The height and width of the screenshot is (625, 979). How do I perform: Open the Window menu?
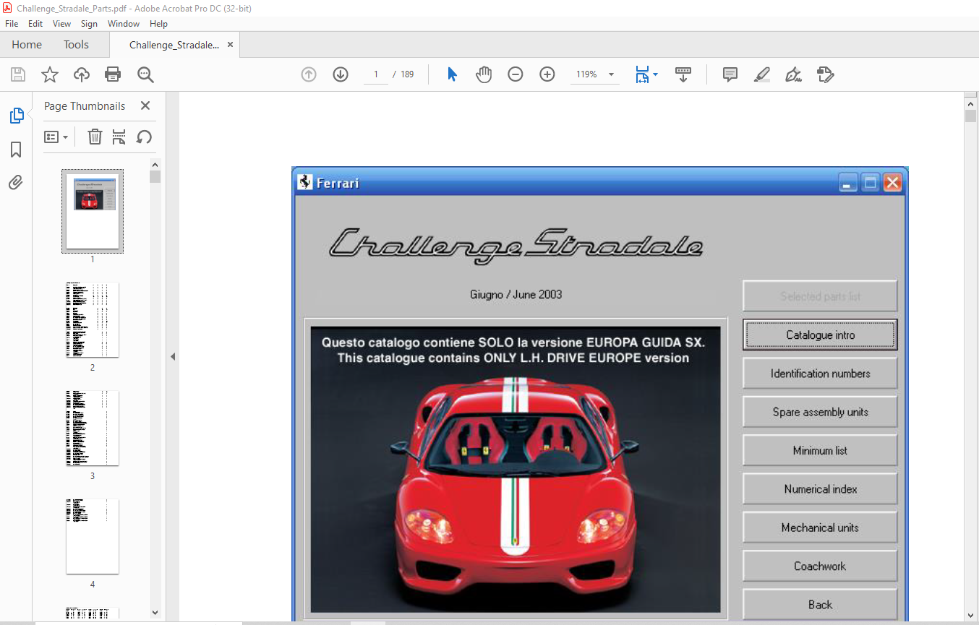124,24
